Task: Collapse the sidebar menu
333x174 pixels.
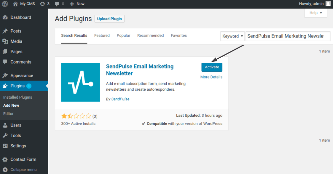Action: (x=23, y=170)
